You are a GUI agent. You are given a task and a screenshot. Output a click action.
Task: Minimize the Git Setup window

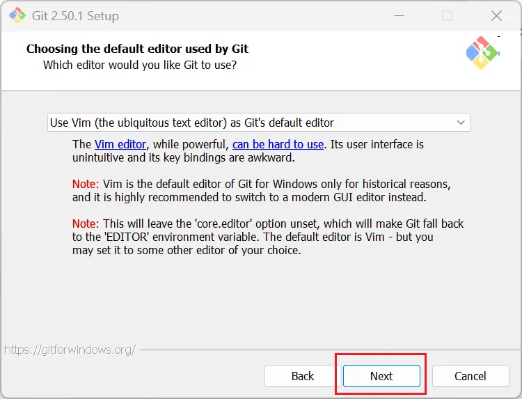pos(399,15)
